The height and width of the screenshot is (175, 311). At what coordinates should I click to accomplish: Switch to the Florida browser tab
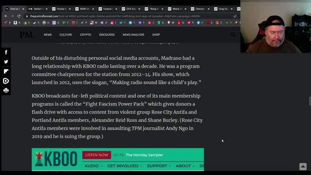coord(61,9)
